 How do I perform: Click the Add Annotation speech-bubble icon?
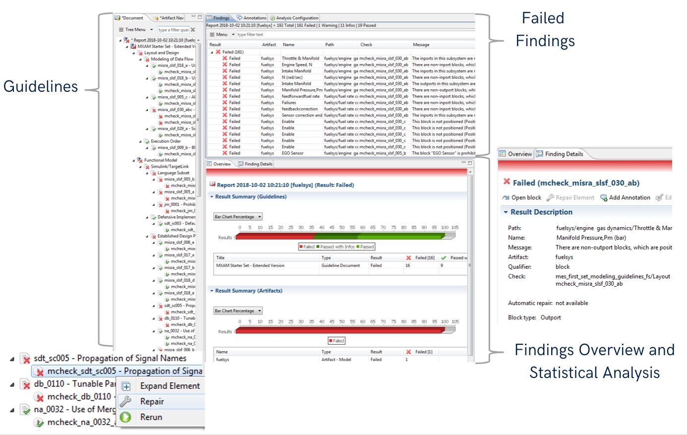(603, 197)
